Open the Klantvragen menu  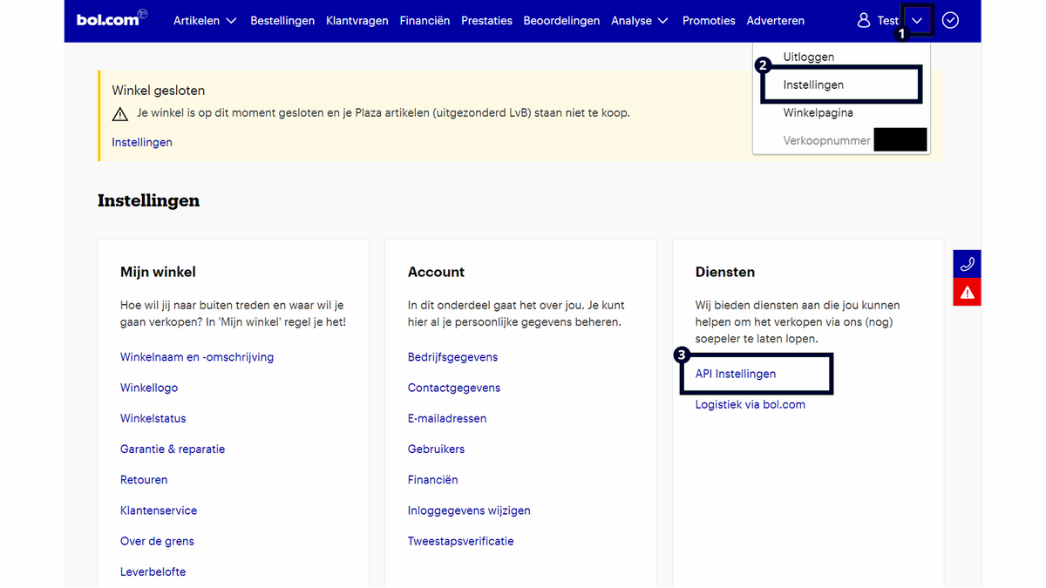[x=357, y=20]
